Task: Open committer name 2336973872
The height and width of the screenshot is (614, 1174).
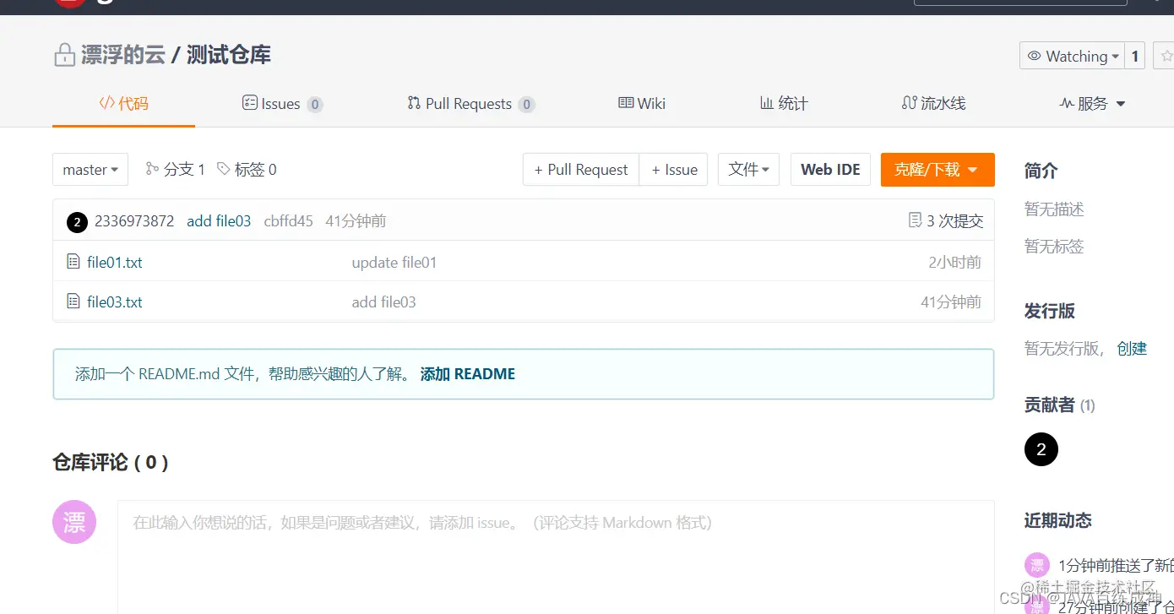Action: tap(134, 221)
